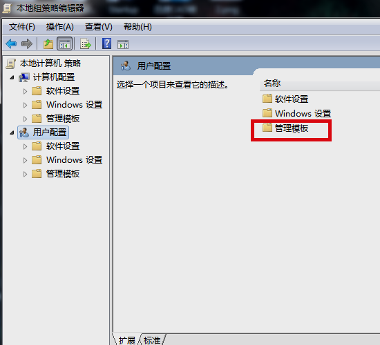Expand Windows 设置 under 用户配置
Image resolution: width=380 pixels, height=345 pixels.
pos(25,160)
